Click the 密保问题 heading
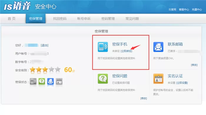This screenshot has width=206, height=115. [x=120, y=76]
